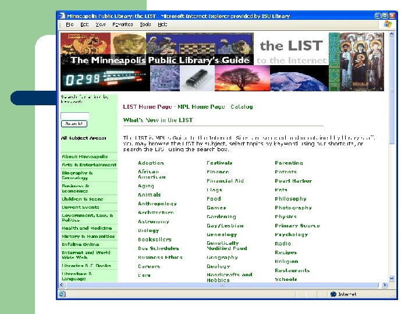Open the File menu
This screenshot has height=314, width=419.
coord(69,24)
